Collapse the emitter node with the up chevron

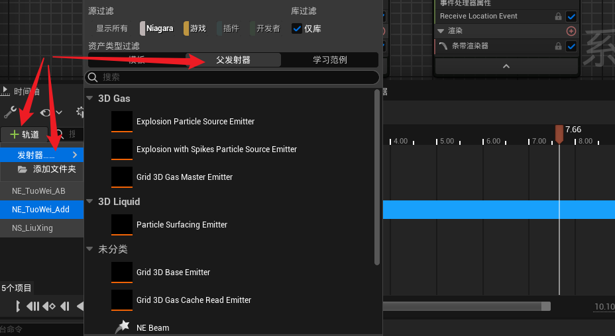pos(506,66)
